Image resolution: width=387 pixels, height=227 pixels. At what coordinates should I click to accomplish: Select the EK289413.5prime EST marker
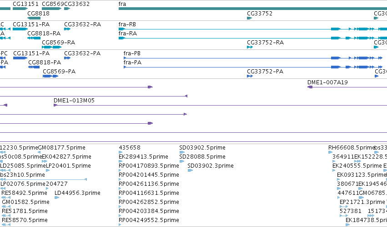tap(121, 161)
